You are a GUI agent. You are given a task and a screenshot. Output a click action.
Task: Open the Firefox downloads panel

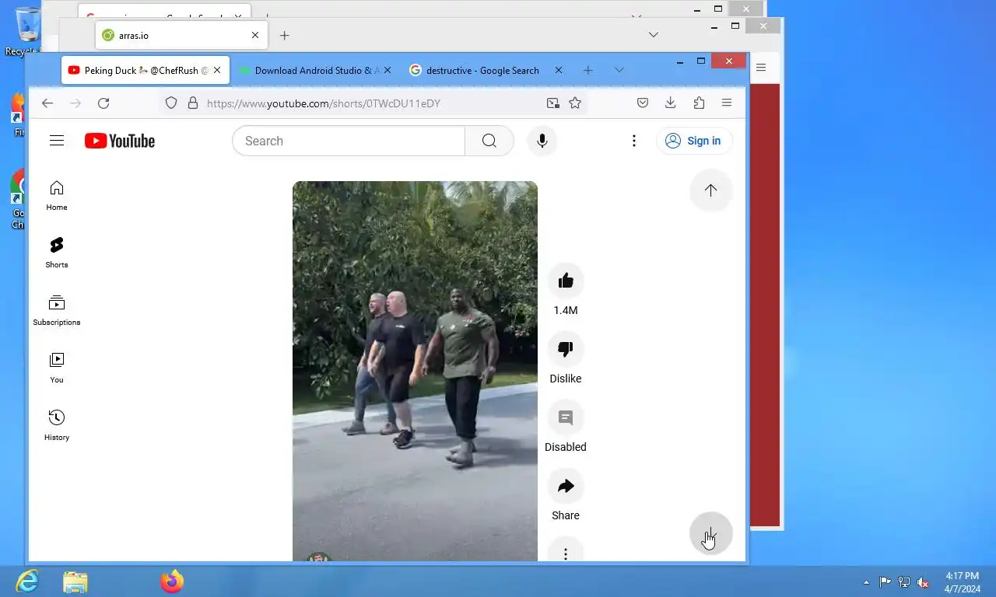tap(671, 103)
